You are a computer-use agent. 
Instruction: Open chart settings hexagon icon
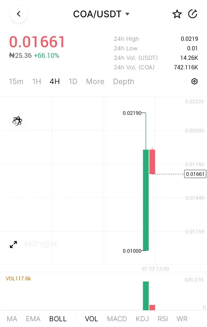coord(194,81)
